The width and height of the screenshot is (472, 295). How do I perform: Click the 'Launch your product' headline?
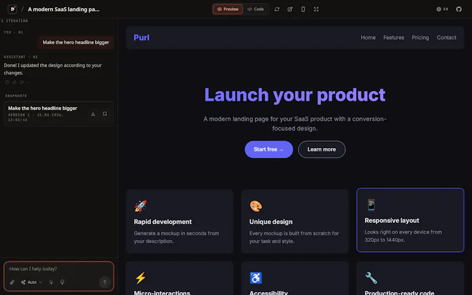[x=294, y=95]
